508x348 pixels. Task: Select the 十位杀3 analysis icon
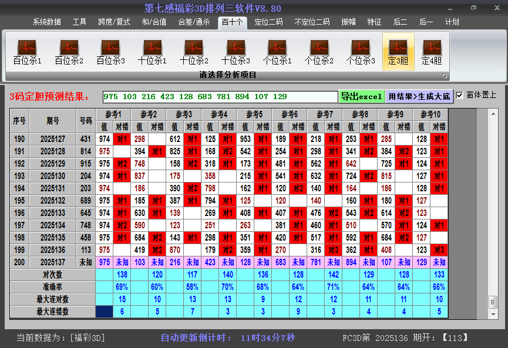[x=236, y=52]
